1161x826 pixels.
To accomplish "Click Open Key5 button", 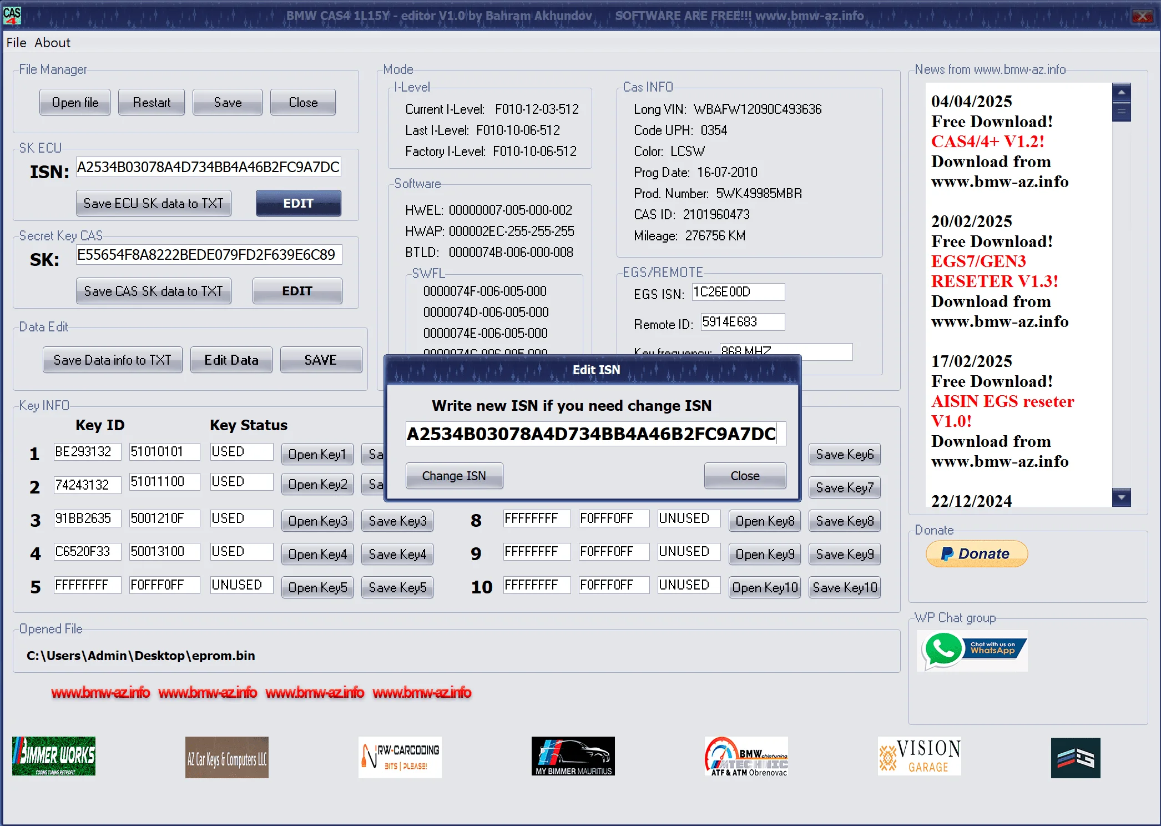I will click(317, 587).
